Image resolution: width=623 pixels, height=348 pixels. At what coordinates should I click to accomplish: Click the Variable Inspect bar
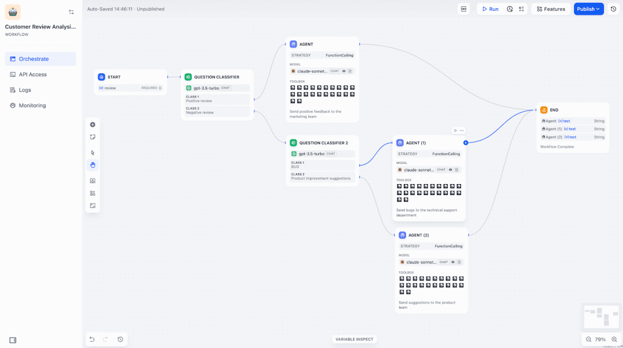354,339
